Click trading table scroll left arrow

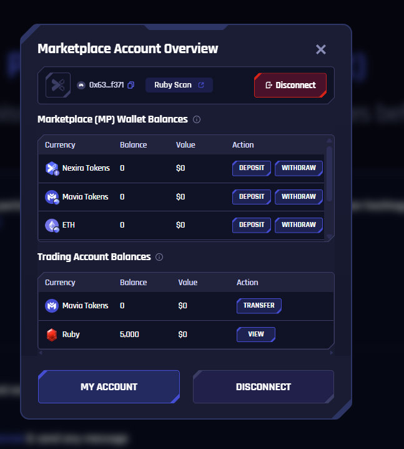click(x=41, y=353)
